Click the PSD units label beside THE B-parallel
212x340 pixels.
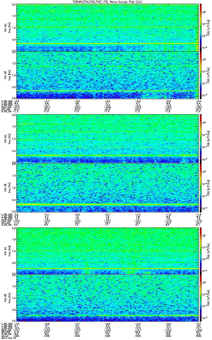pyautogui.click(x=208, y=298)
